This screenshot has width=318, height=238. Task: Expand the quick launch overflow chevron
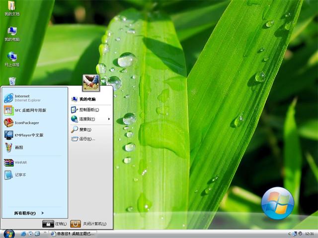tap(45, 233)
